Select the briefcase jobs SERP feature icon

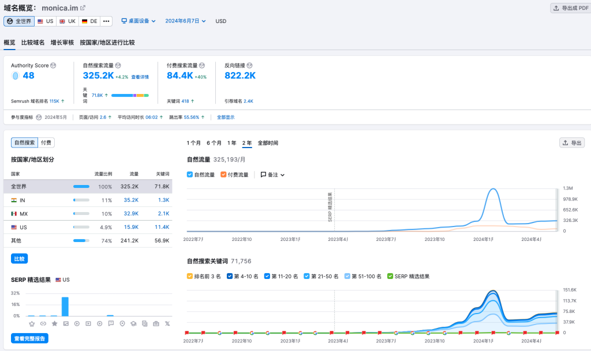click(156, 323)
